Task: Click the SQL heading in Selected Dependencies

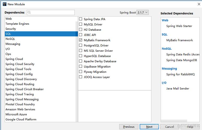Action: coord(164,35)
